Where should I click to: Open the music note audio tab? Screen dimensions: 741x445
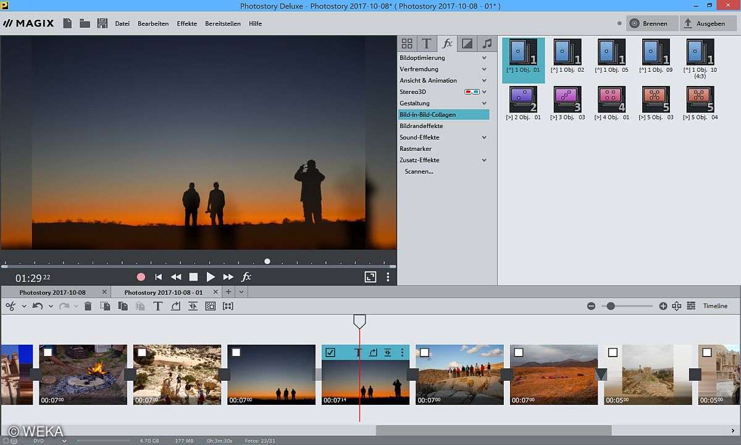[x=487, y=43]
